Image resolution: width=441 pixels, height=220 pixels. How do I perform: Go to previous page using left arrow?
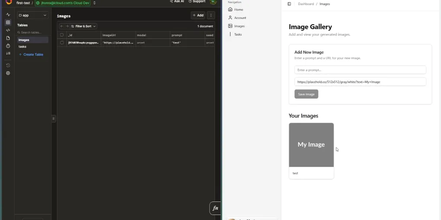[x=62, y=26]
